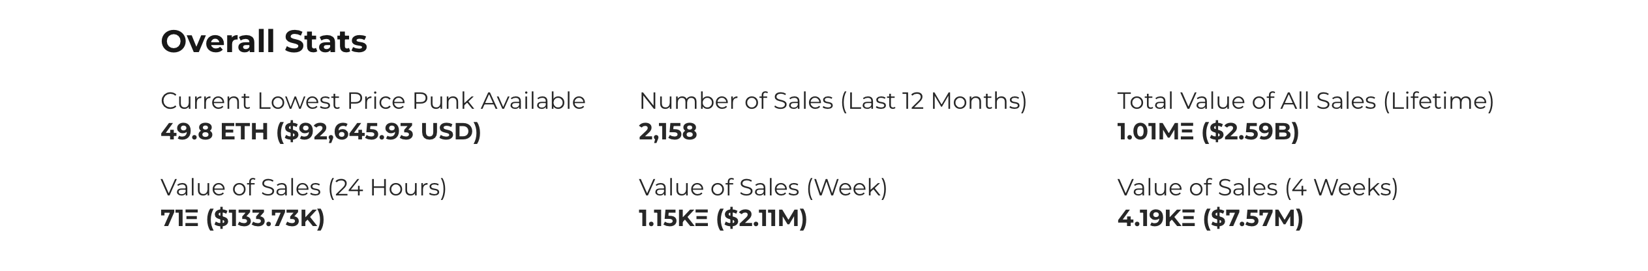Select the 71Ξ daily sales value

click(179, 218)
